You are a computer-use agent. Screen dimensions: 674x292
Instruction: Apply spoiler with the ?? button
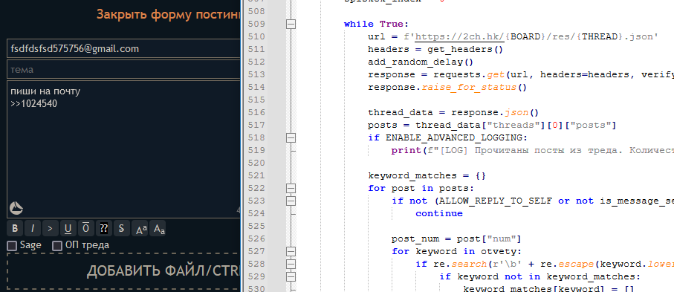(x=103, y=228)
